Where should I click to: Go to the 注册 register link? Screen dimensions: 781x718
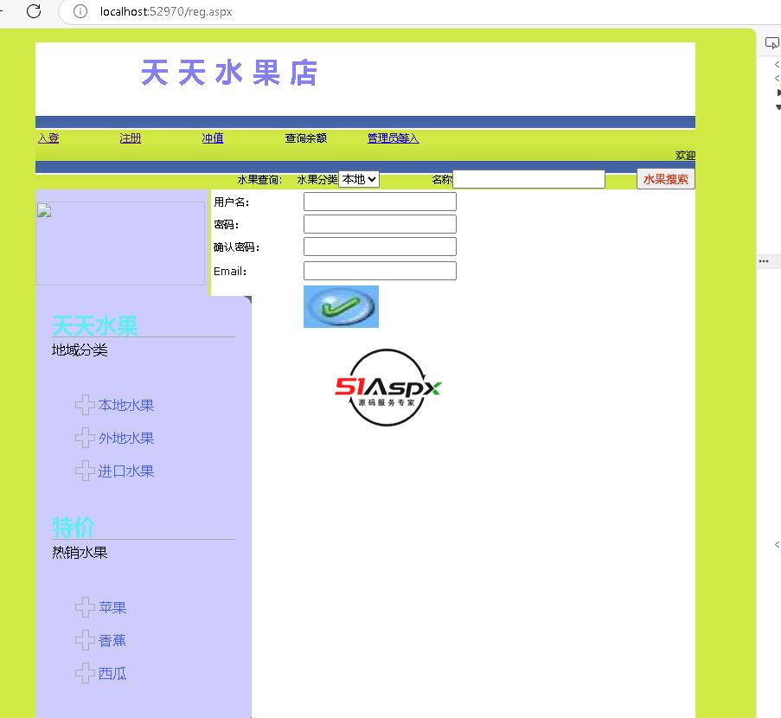[x=131, y=138]
